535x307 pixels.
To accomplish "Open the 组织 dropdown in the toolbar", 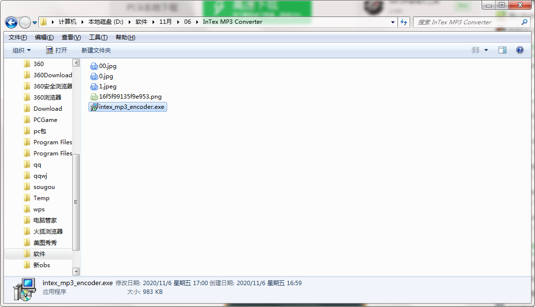I will (x=21, y=51).
